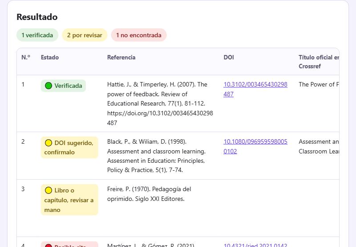Click the 'Referencia' column header

(121, 57)
